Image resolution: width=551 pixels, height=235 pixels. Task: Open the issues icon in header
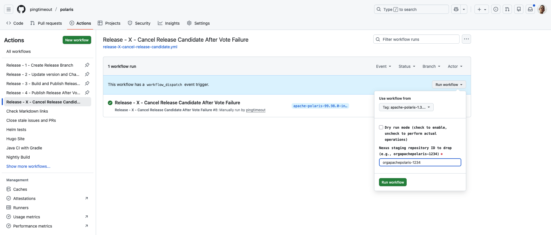pos(496,9)
